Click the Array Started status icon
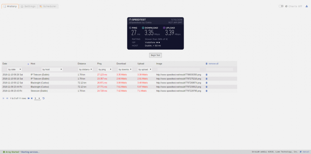The image size is (311, 154). 4,152
